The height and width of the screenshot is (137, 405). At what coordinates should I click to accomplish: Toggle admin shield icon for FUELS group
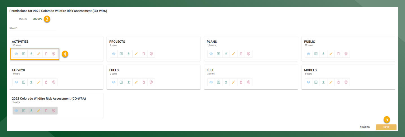tap(151, 82)
